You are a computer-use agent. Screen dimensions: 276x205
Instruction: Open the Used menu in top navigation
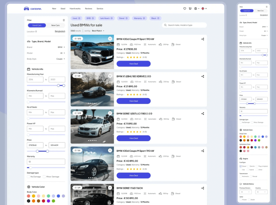point(63,9)
